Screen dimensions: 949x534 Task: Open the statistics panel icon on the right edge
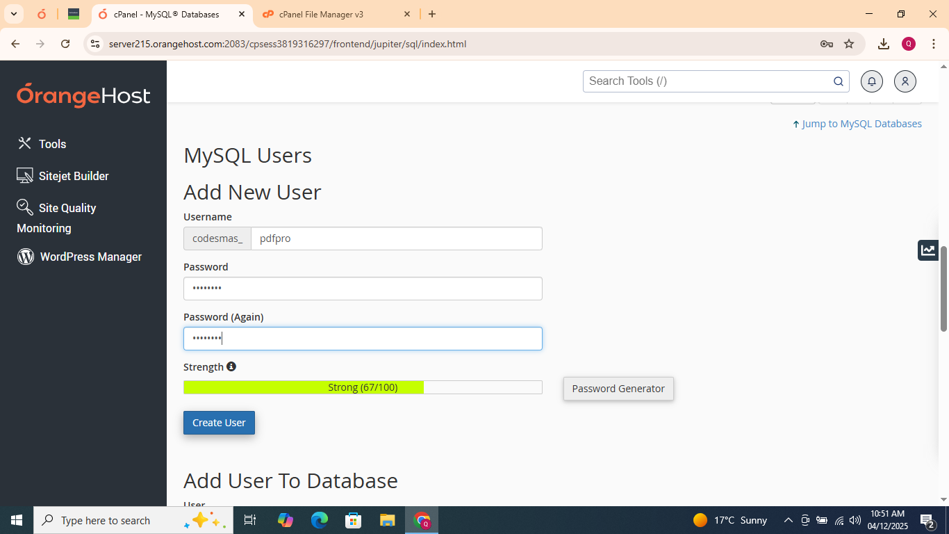(x=927, y=250)
